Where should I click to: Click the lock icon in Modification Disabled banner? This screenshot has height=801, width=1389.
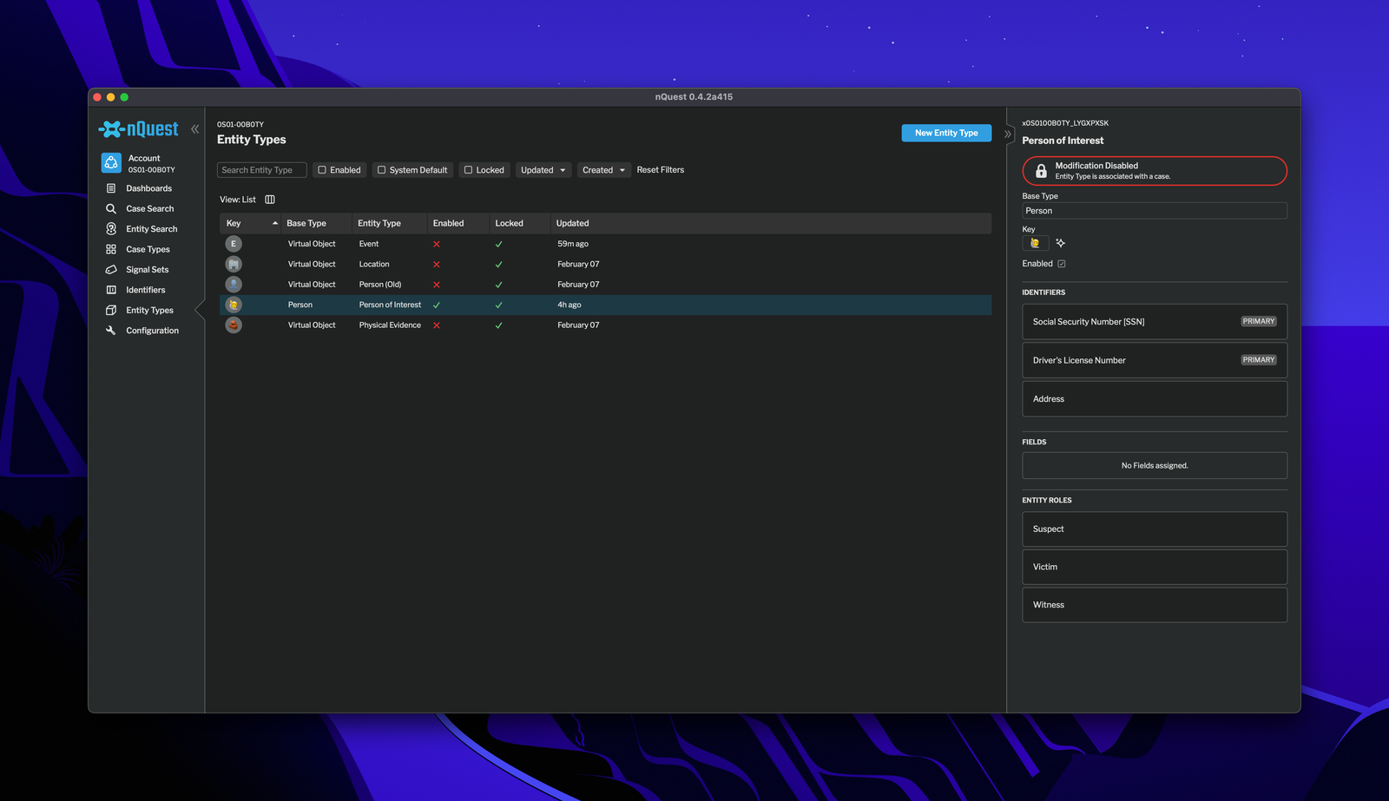coord(1041,171)
